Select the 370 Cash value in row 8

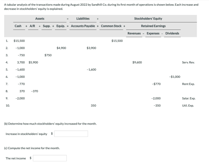pyautogui.click(x=22, y=91)
